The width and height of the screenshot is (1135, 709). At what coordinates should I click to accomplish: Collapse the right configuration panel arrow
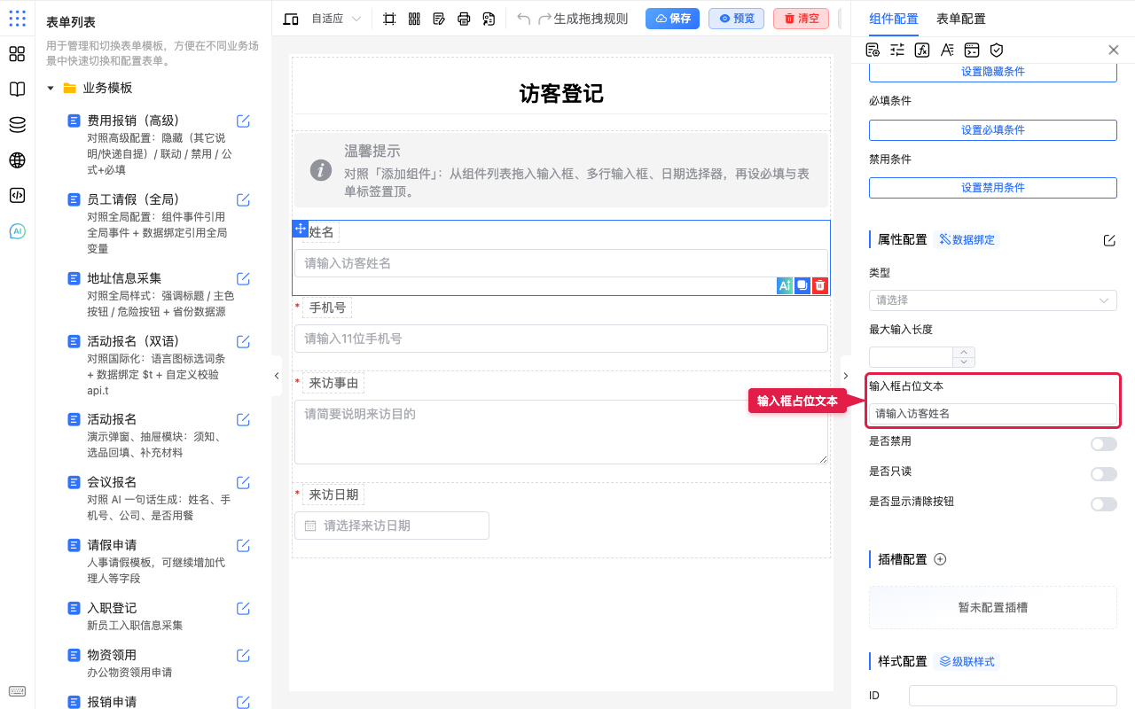pos(846,376)
